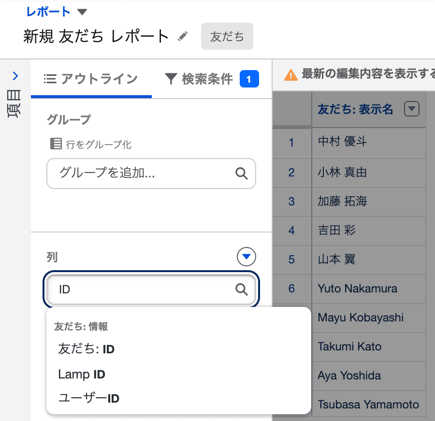435x421 pixels.
Task: Select the 友だち: ID suggestion
Action: point(179,349)
